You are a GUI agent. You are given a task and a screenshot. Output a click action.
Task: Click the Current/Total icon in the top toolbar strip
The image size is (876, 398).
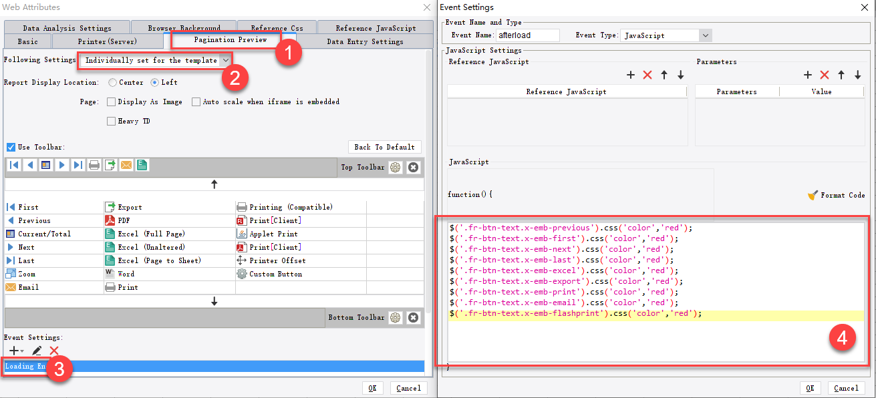click(x=46, y=165)
